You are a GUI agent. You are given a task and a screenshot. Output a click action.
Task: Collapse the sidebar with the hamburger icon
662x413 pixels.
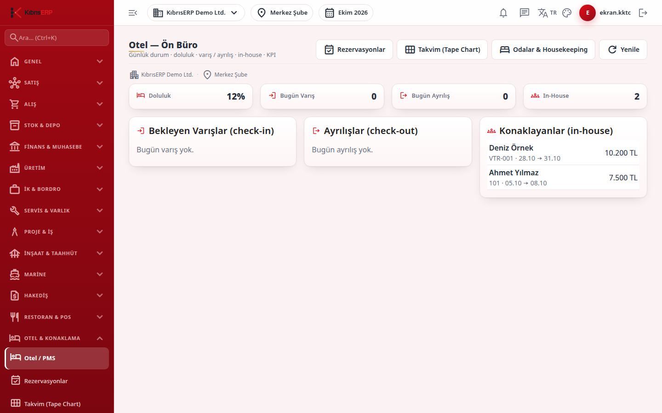point(133,13)
